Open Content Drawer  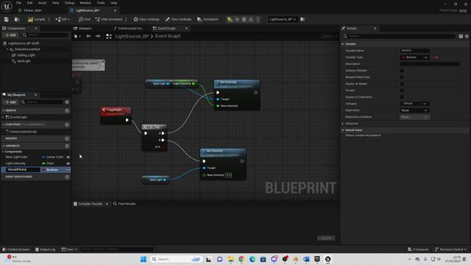[x=16, y=250]
